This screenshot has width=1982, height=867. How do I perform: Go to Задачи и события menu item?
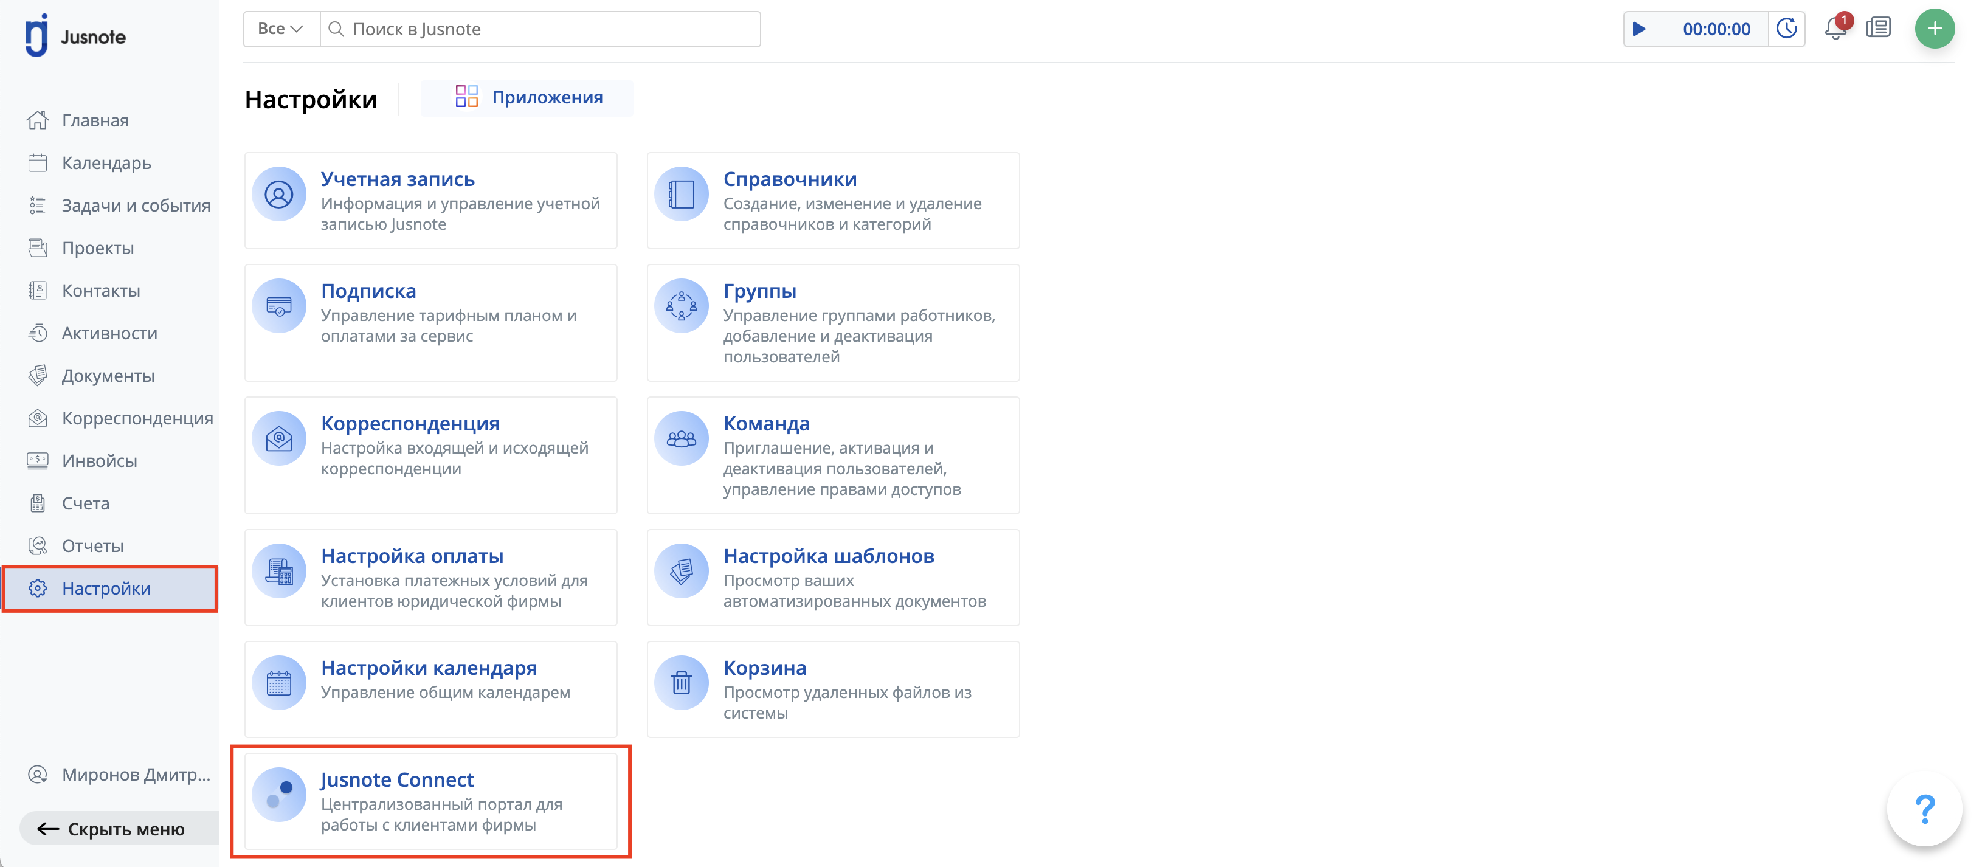tap(136, 206)
